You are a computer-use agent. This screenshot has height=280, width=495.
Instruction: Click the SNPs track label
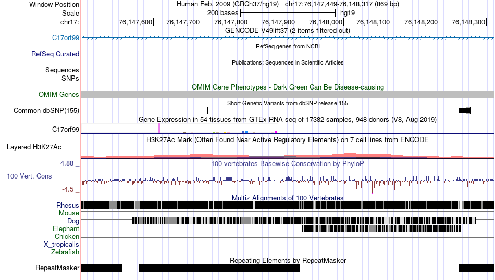(70, 78)
